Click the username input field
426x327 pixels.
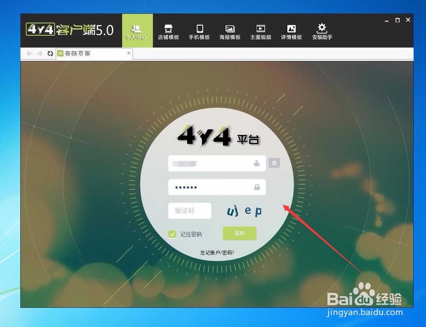[x=217, y=163]
